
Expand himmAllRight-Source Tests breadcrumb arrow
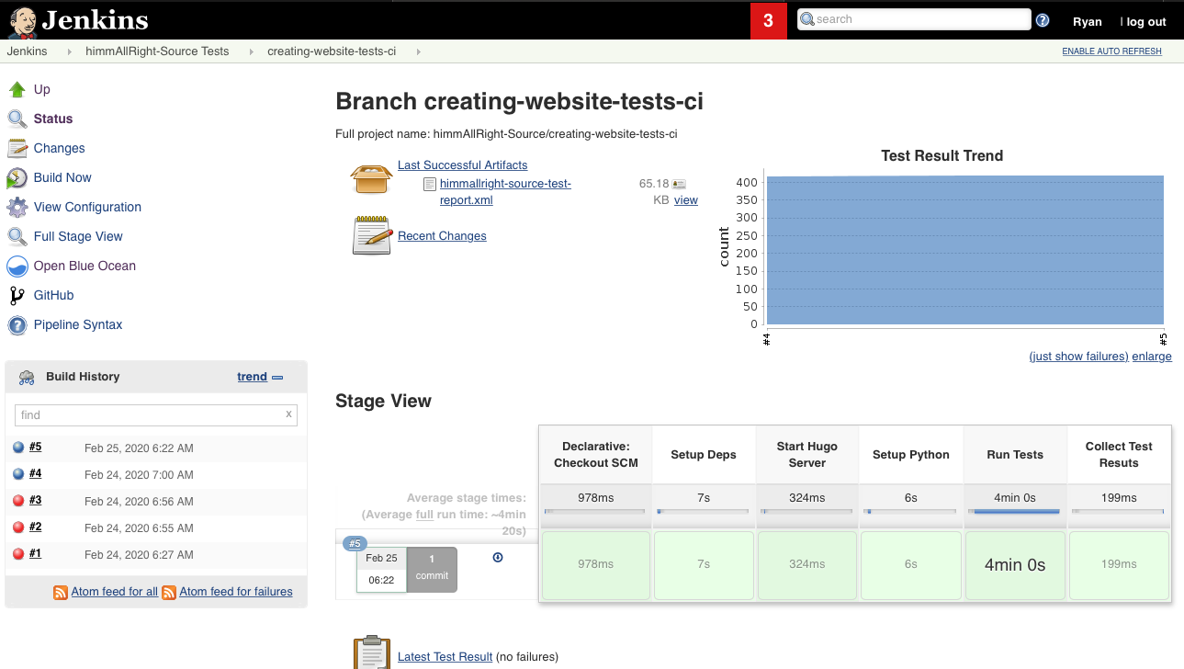251,51
